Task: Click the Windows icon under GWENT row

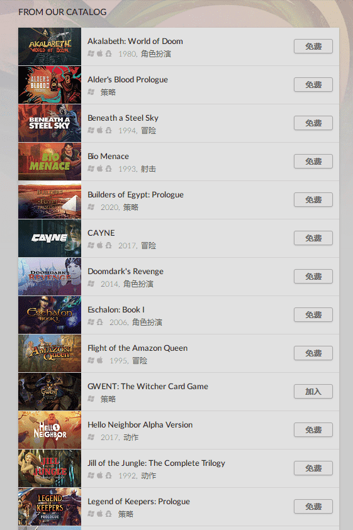Action: click(91, 399)
